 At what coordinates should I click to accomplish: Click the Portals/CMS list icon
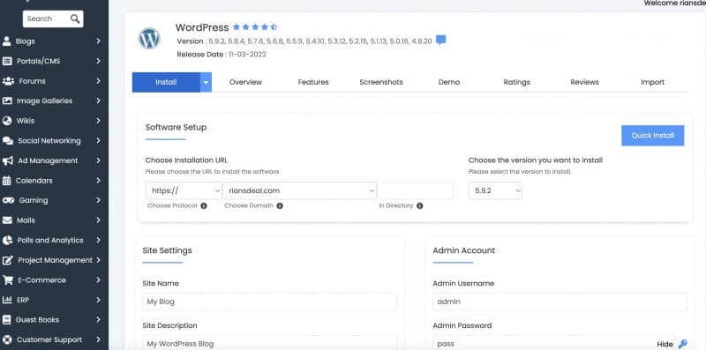(7, 61)
